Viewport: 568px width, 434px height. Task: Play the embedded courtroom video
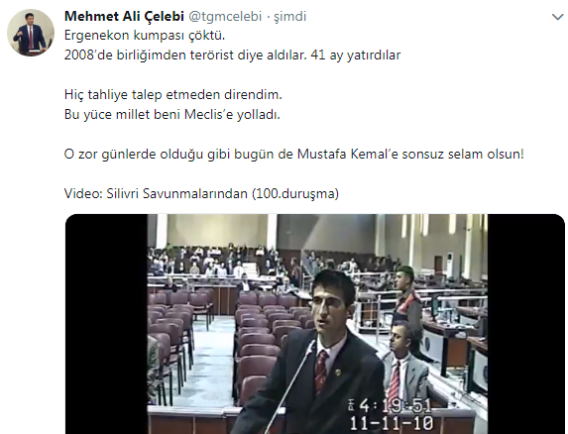coord(315,324)
